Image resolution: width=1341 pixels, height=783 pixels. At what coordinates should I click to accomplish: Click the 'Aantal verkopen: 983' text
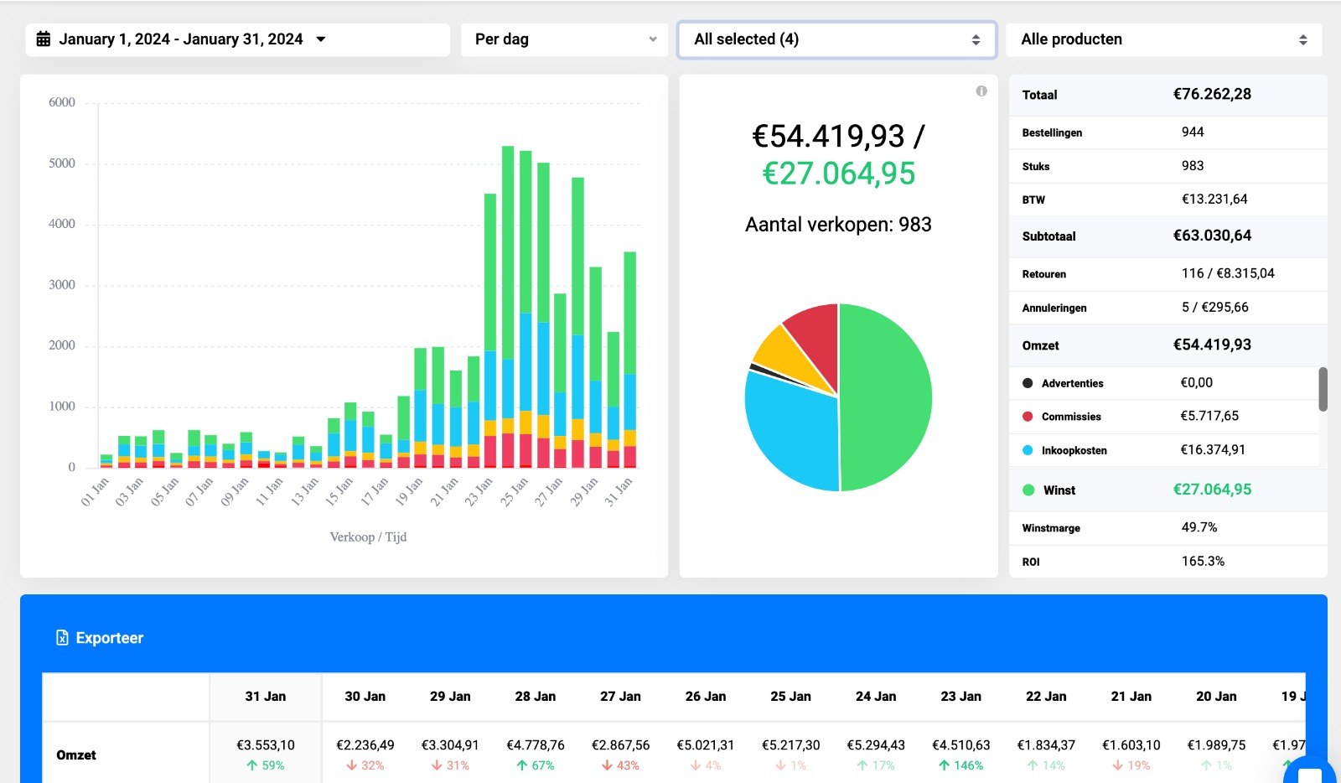[x=838, y=225]
